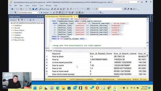Click the Keyword column header
161x91 pixels.
tap(56, 54)
